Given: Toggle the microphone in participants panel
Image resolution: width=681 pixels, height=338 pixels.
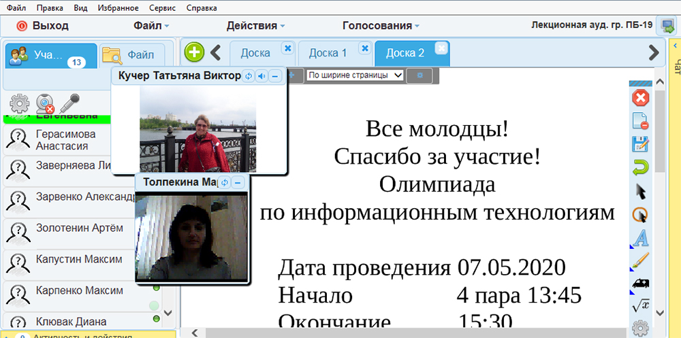Looking at the screenshot, I should (x=69, y=104).
